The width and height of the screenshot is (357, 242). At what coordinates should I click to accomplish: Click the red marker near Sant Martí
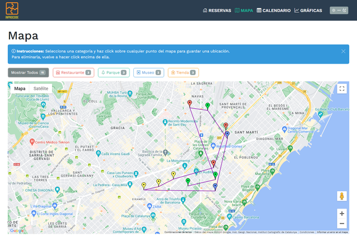coord(225,126)
